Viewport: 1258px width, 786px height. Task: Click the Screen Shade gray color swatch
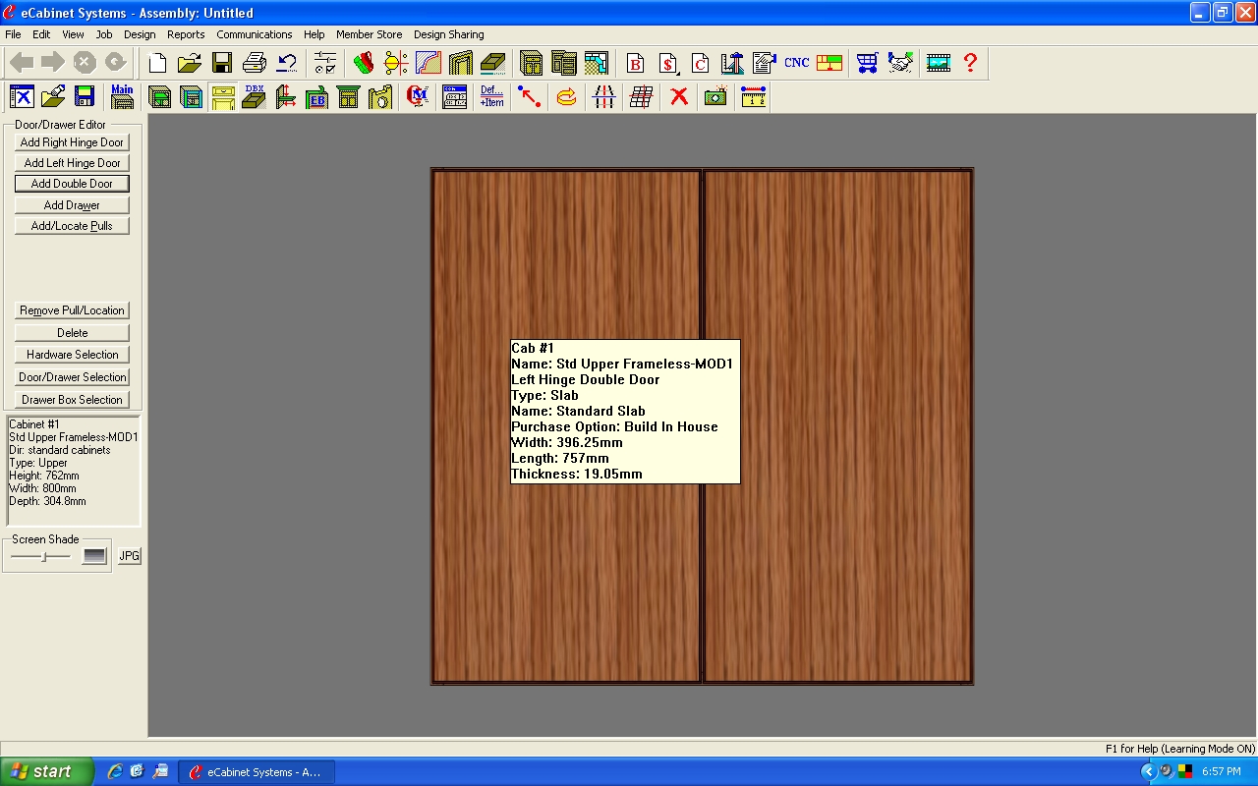[x=94, y=556]
